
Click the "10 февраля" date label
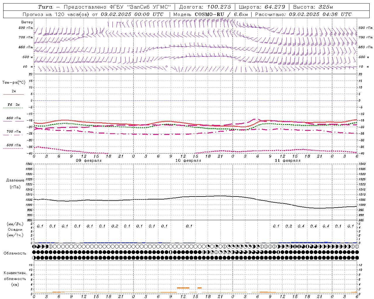click(188, 161)
